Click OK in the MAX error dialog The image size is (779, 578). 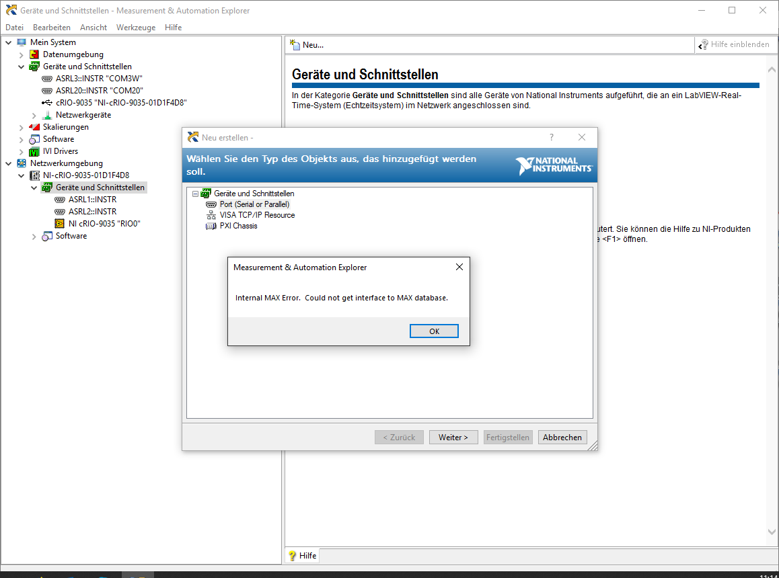coord(434,331)
